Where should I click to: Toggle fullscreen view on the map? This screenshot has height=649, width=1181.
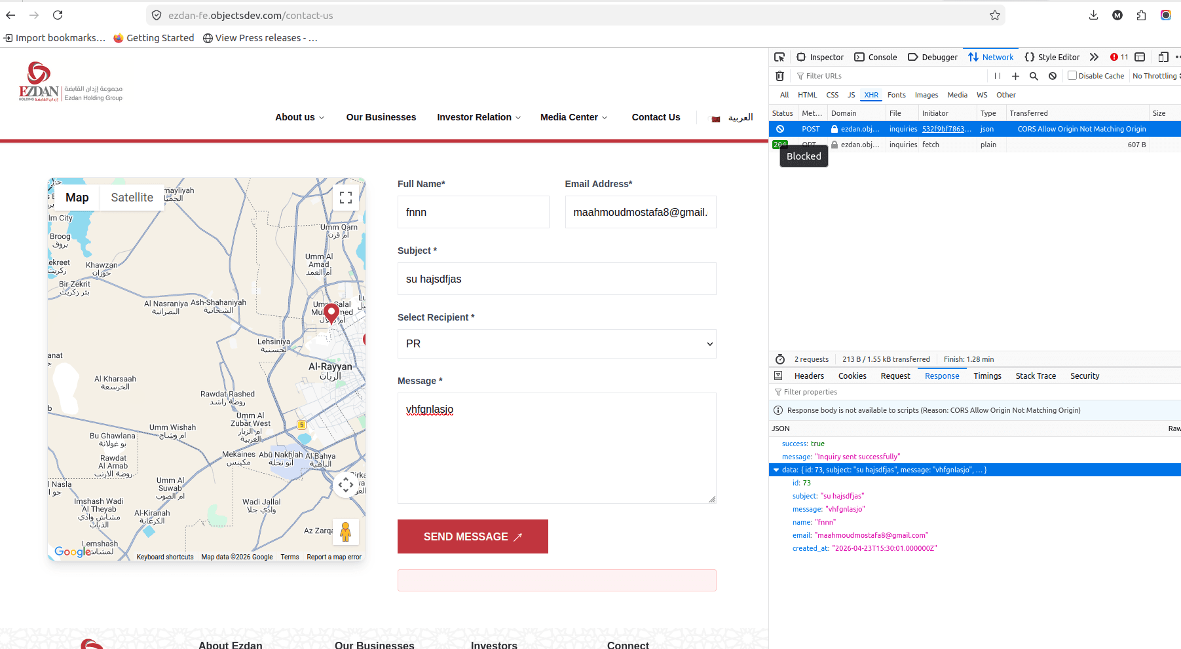click(346, 198)
